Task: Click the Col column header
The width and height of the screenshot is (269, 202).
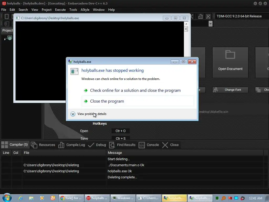Action: (x=17, y=153)
